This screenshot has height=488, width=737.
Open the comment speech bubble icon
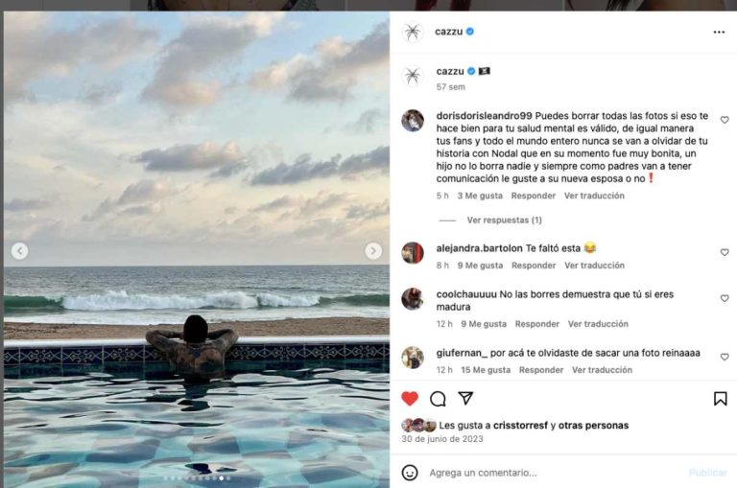point(438,399)
